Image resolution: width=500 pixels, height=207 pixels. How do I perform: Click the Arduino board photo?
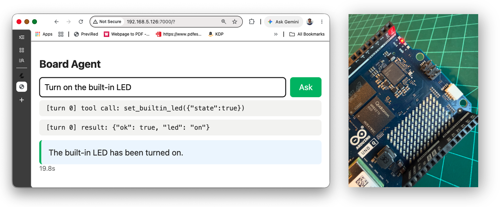click(x=413, y=100)
